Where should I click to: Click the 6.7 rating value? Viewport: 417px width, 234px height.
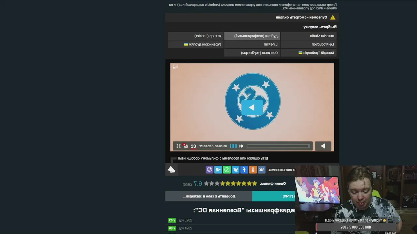[198, 184]
